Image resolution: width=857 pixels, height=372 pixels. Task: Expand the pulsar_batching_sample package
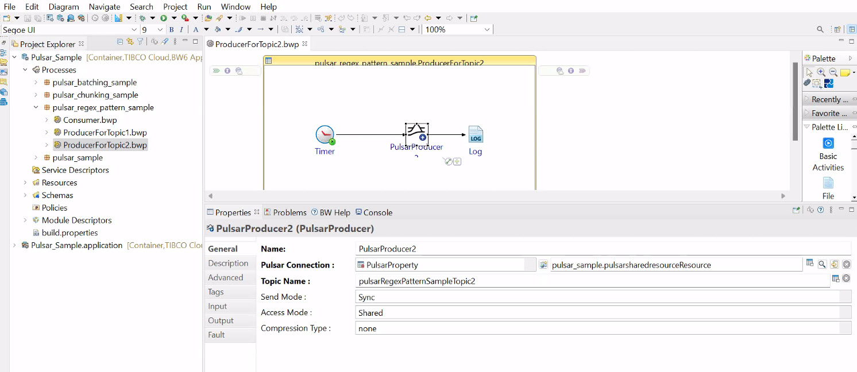coord(36,83)
